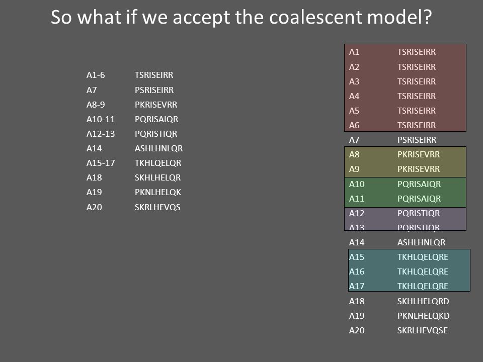This screenshot has height=362, width=483.
Task: Select the A1-6 row label
Action: click(x=96, y=75)
